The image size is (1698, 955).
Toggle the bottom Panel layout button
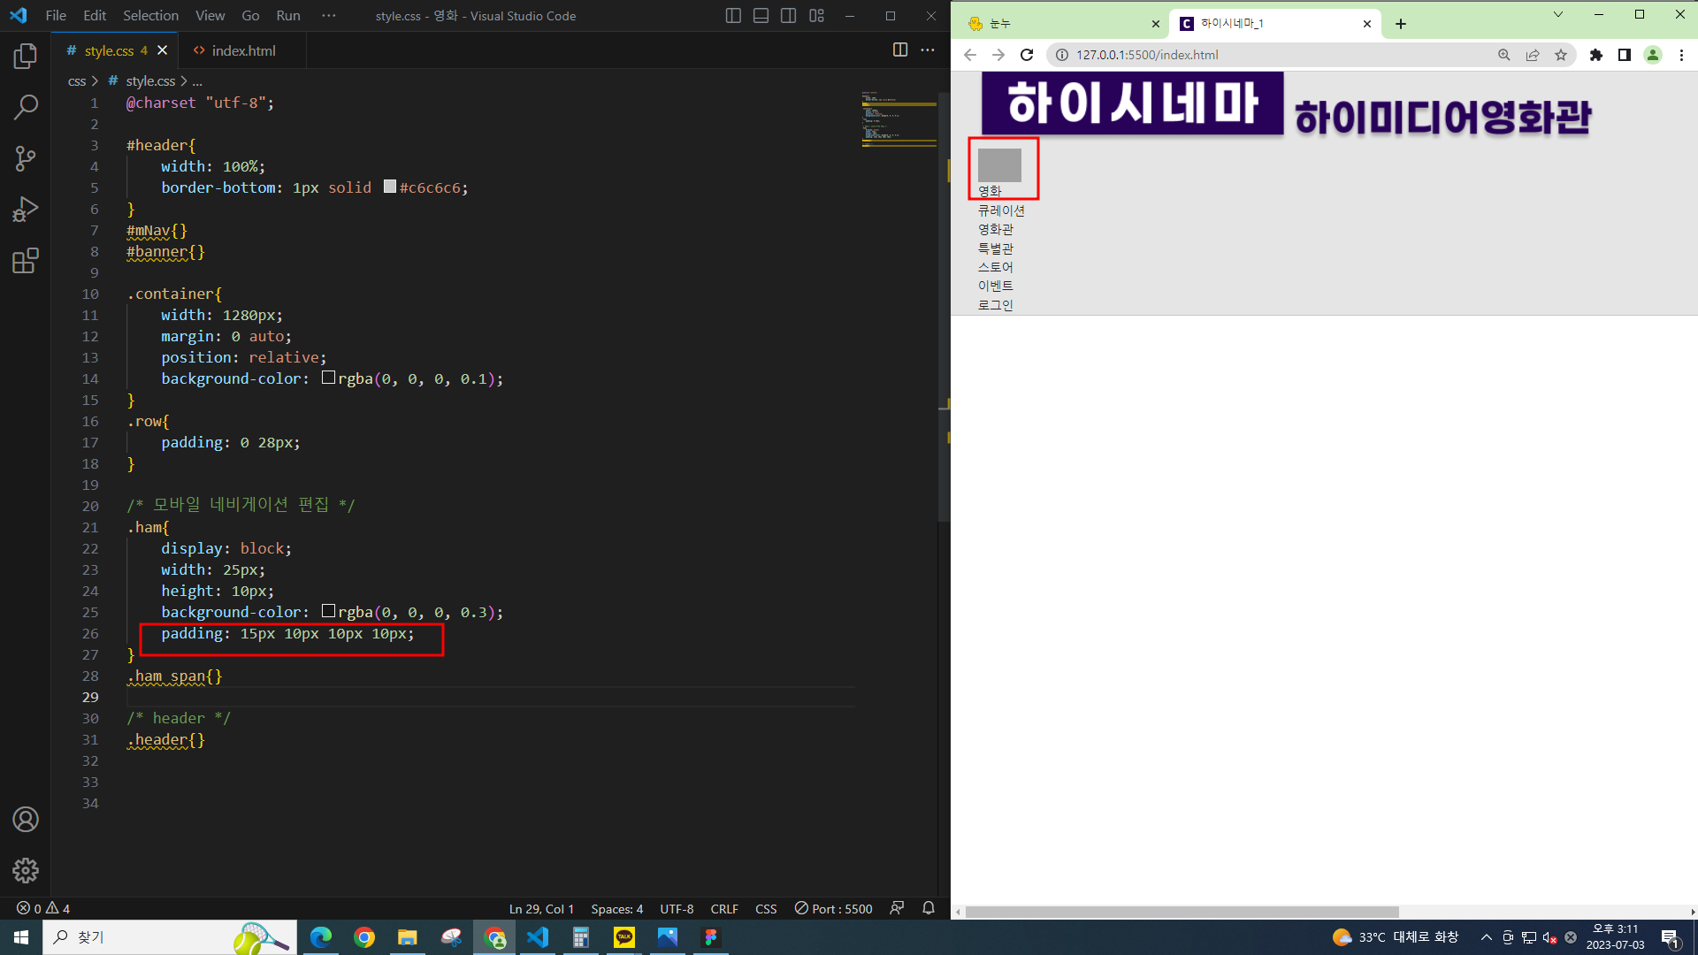pos(761,16)
